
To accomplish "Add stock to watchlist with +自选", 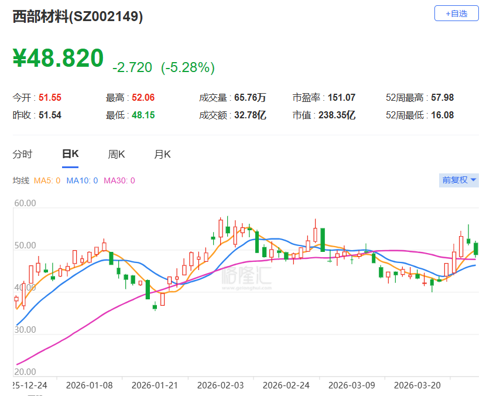I will coord(456,13).
